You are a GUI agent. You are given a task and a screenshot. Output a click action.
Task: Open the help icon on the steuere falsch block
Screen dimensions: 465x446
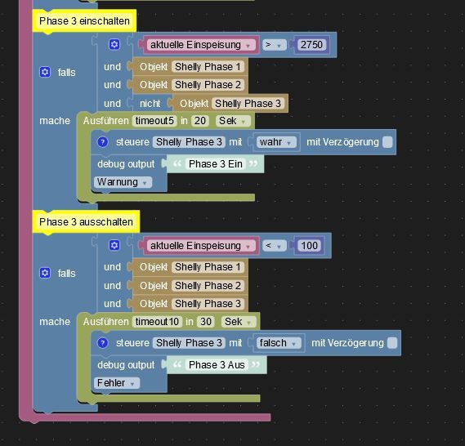click(103, 343)
